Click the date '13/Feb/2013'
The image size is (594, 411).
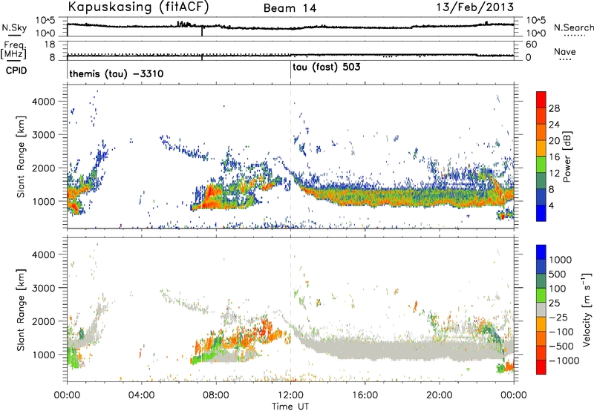475,7
